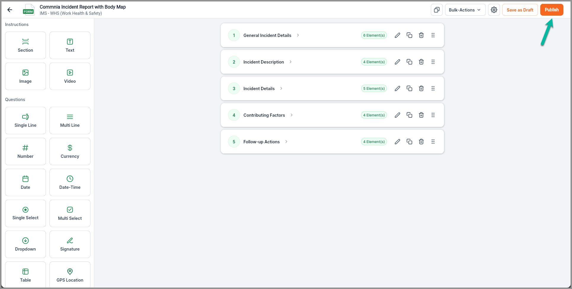
Task: Expand the General Incident Details section
Action: click(298, 35)
